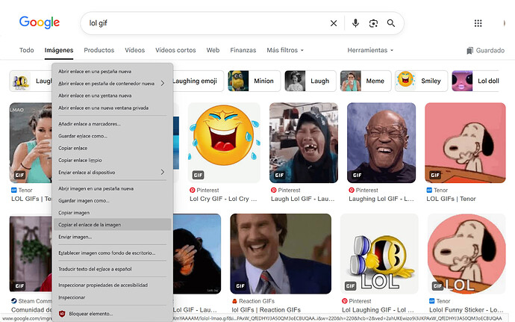This screenshot has height=322, width=515.
Task: Select Copiar el enlace de la imagen
Action: [112, 225]
